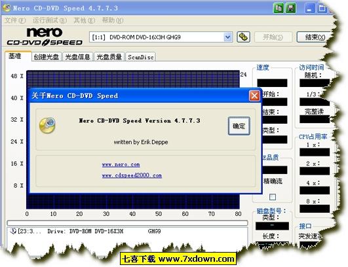Click the green copy-to-clipboard icon in title bar

[x=279, y=9]
